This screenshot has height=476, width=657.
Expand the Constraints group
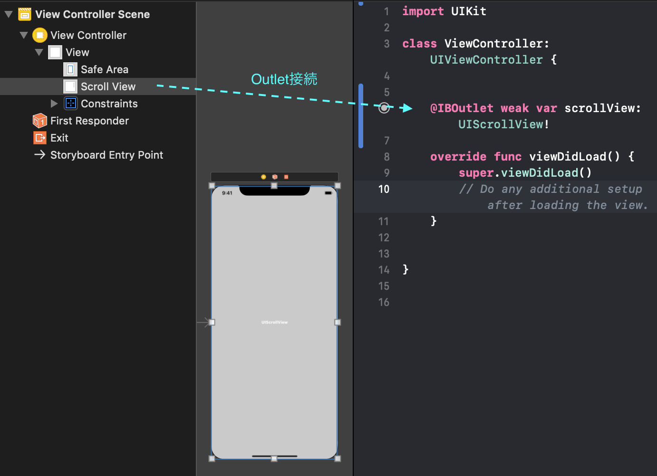coord(54,103)
